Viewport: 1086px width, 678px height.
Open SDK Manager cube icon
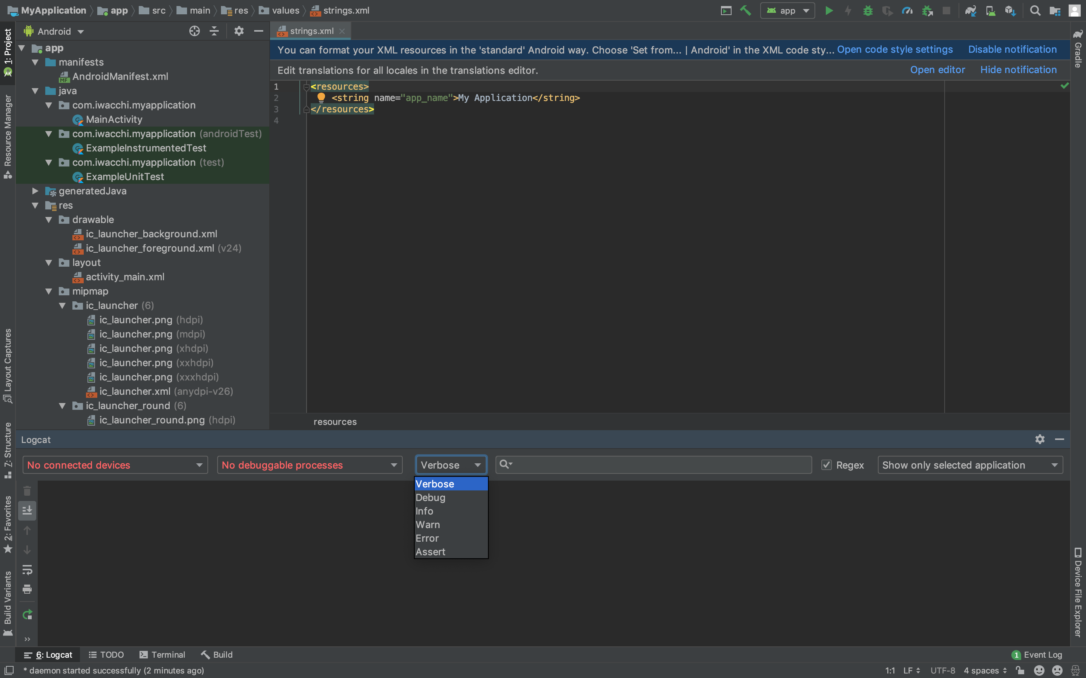click(x=1010, y=11)
